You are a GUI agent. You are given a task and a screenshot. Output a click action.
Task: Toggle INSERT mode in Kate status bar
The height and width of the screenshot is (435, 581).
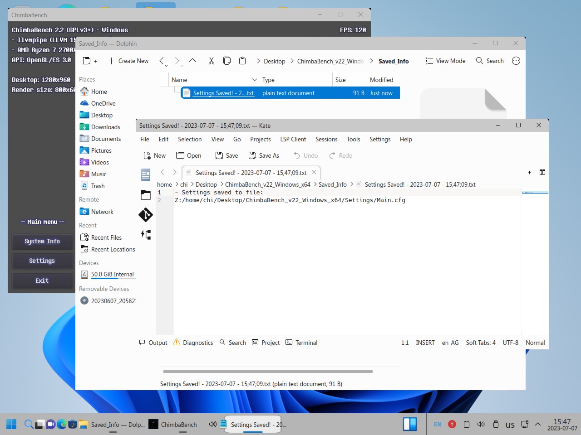click(425, 343)
